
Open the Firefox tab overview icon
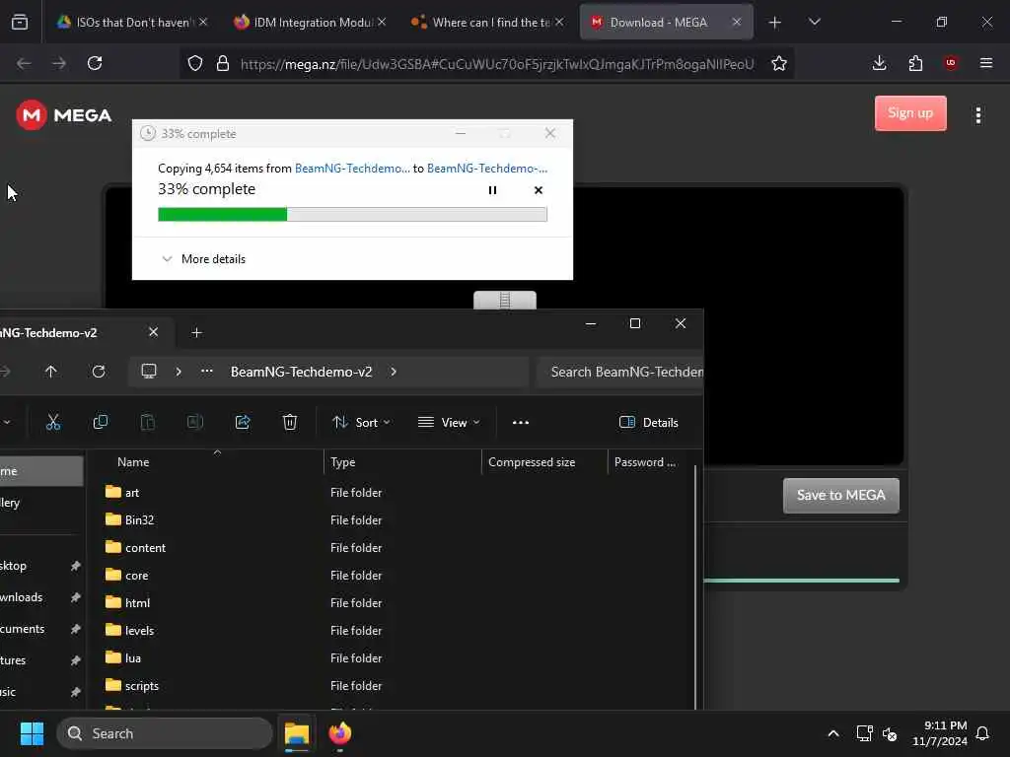(x=20, y=22)
